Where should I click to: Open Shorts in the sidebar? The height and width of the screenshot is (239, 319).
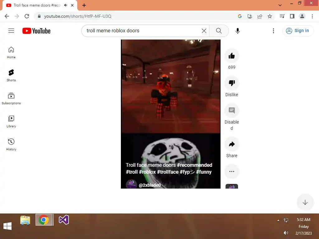click(11, 76)
